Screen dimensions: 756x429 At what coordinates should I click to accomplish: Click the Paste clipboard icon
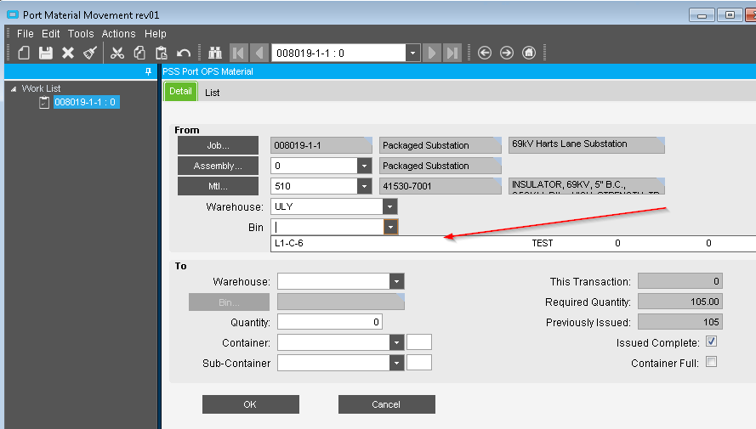(x=162, y=53)
